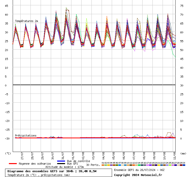
Task: Click the blue Run de contrôle legend line
Action: click(61, 161)
